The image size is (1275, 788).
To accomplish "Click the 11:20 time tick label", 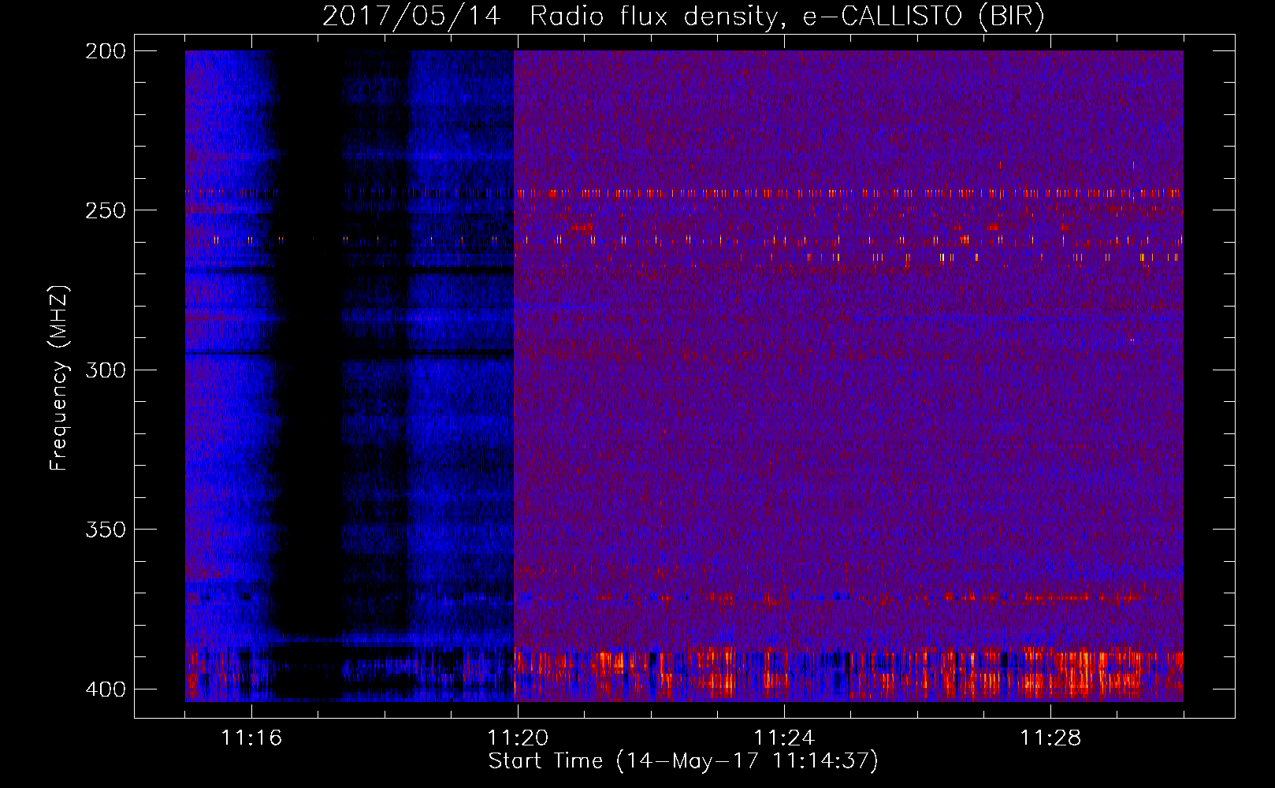I will (518, 738).
